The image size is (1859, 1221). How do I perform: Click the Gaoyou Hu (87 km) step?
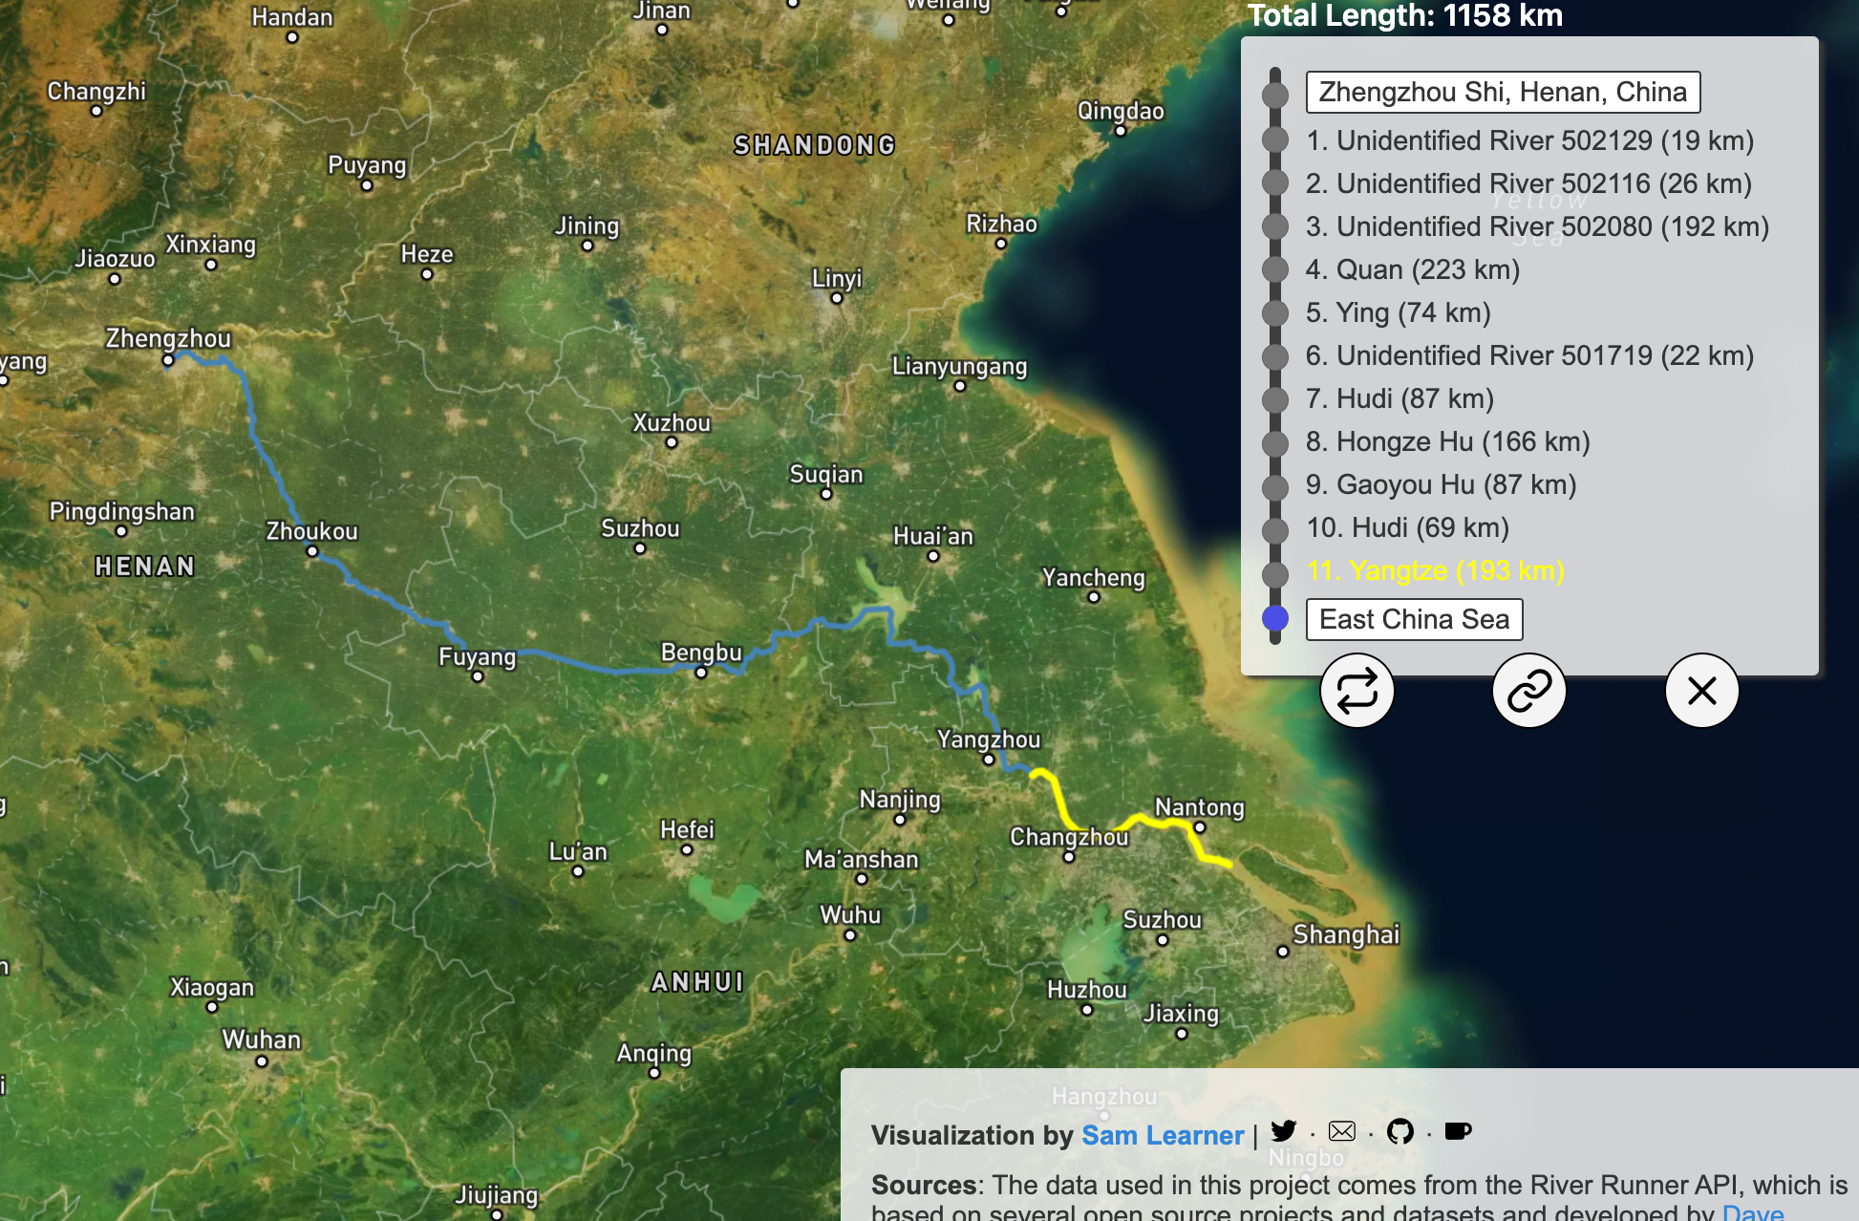1441,484
